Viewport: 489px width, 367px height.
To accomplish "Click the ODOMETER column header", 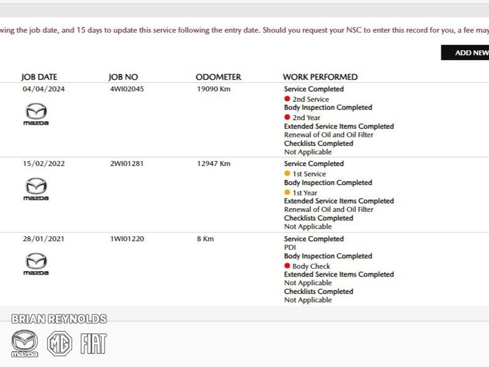I will (218, 77).
